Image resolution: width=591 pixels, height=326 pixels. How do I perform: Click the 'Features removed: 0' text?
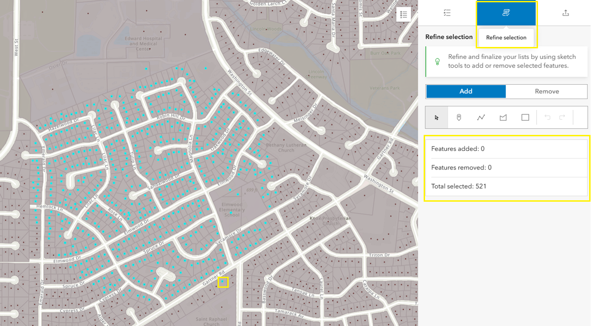(x=461, y=168)
